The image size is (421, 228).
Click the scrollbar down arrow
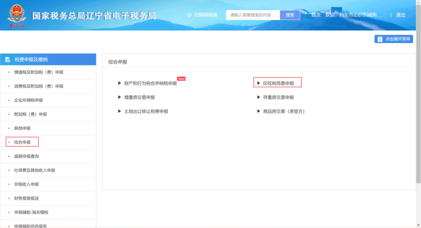pos(418,226)
